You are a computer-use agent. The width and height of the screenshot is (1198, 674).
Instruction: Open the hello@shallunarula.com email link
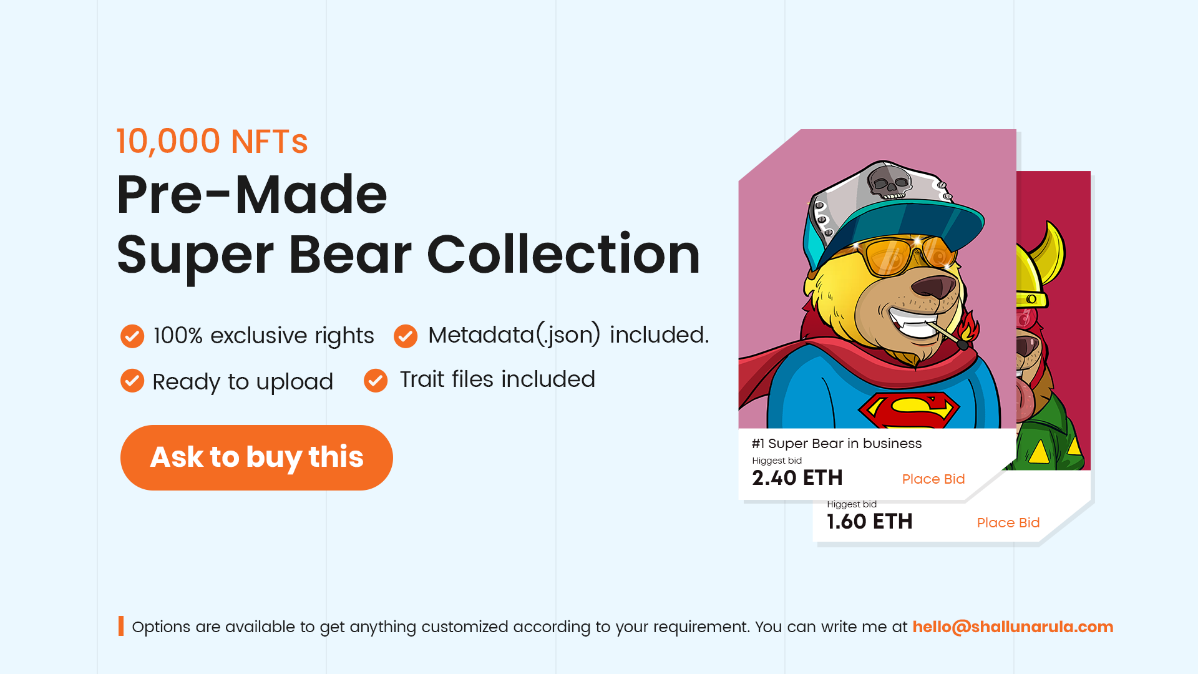tap(1013, 627)
